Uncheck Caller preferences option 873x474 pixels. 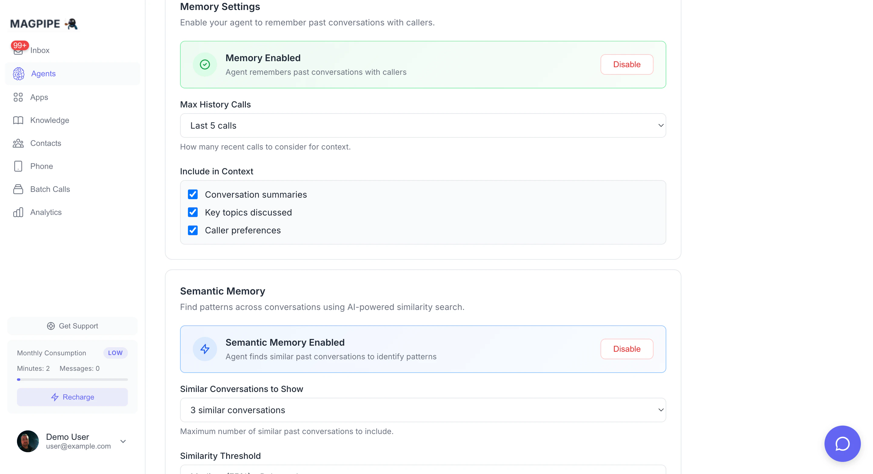point(192,230)
